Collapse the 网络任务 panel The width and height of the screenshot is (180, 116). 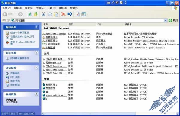pos(37,27)
